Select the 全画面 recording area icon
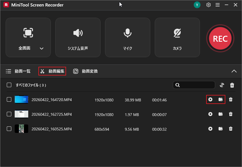The image size is (242, 167). (x=28, y=32)
